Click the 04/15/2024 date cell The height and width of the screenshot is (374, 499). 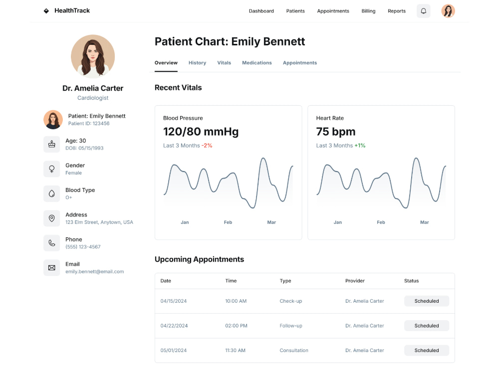coord(174,301)
